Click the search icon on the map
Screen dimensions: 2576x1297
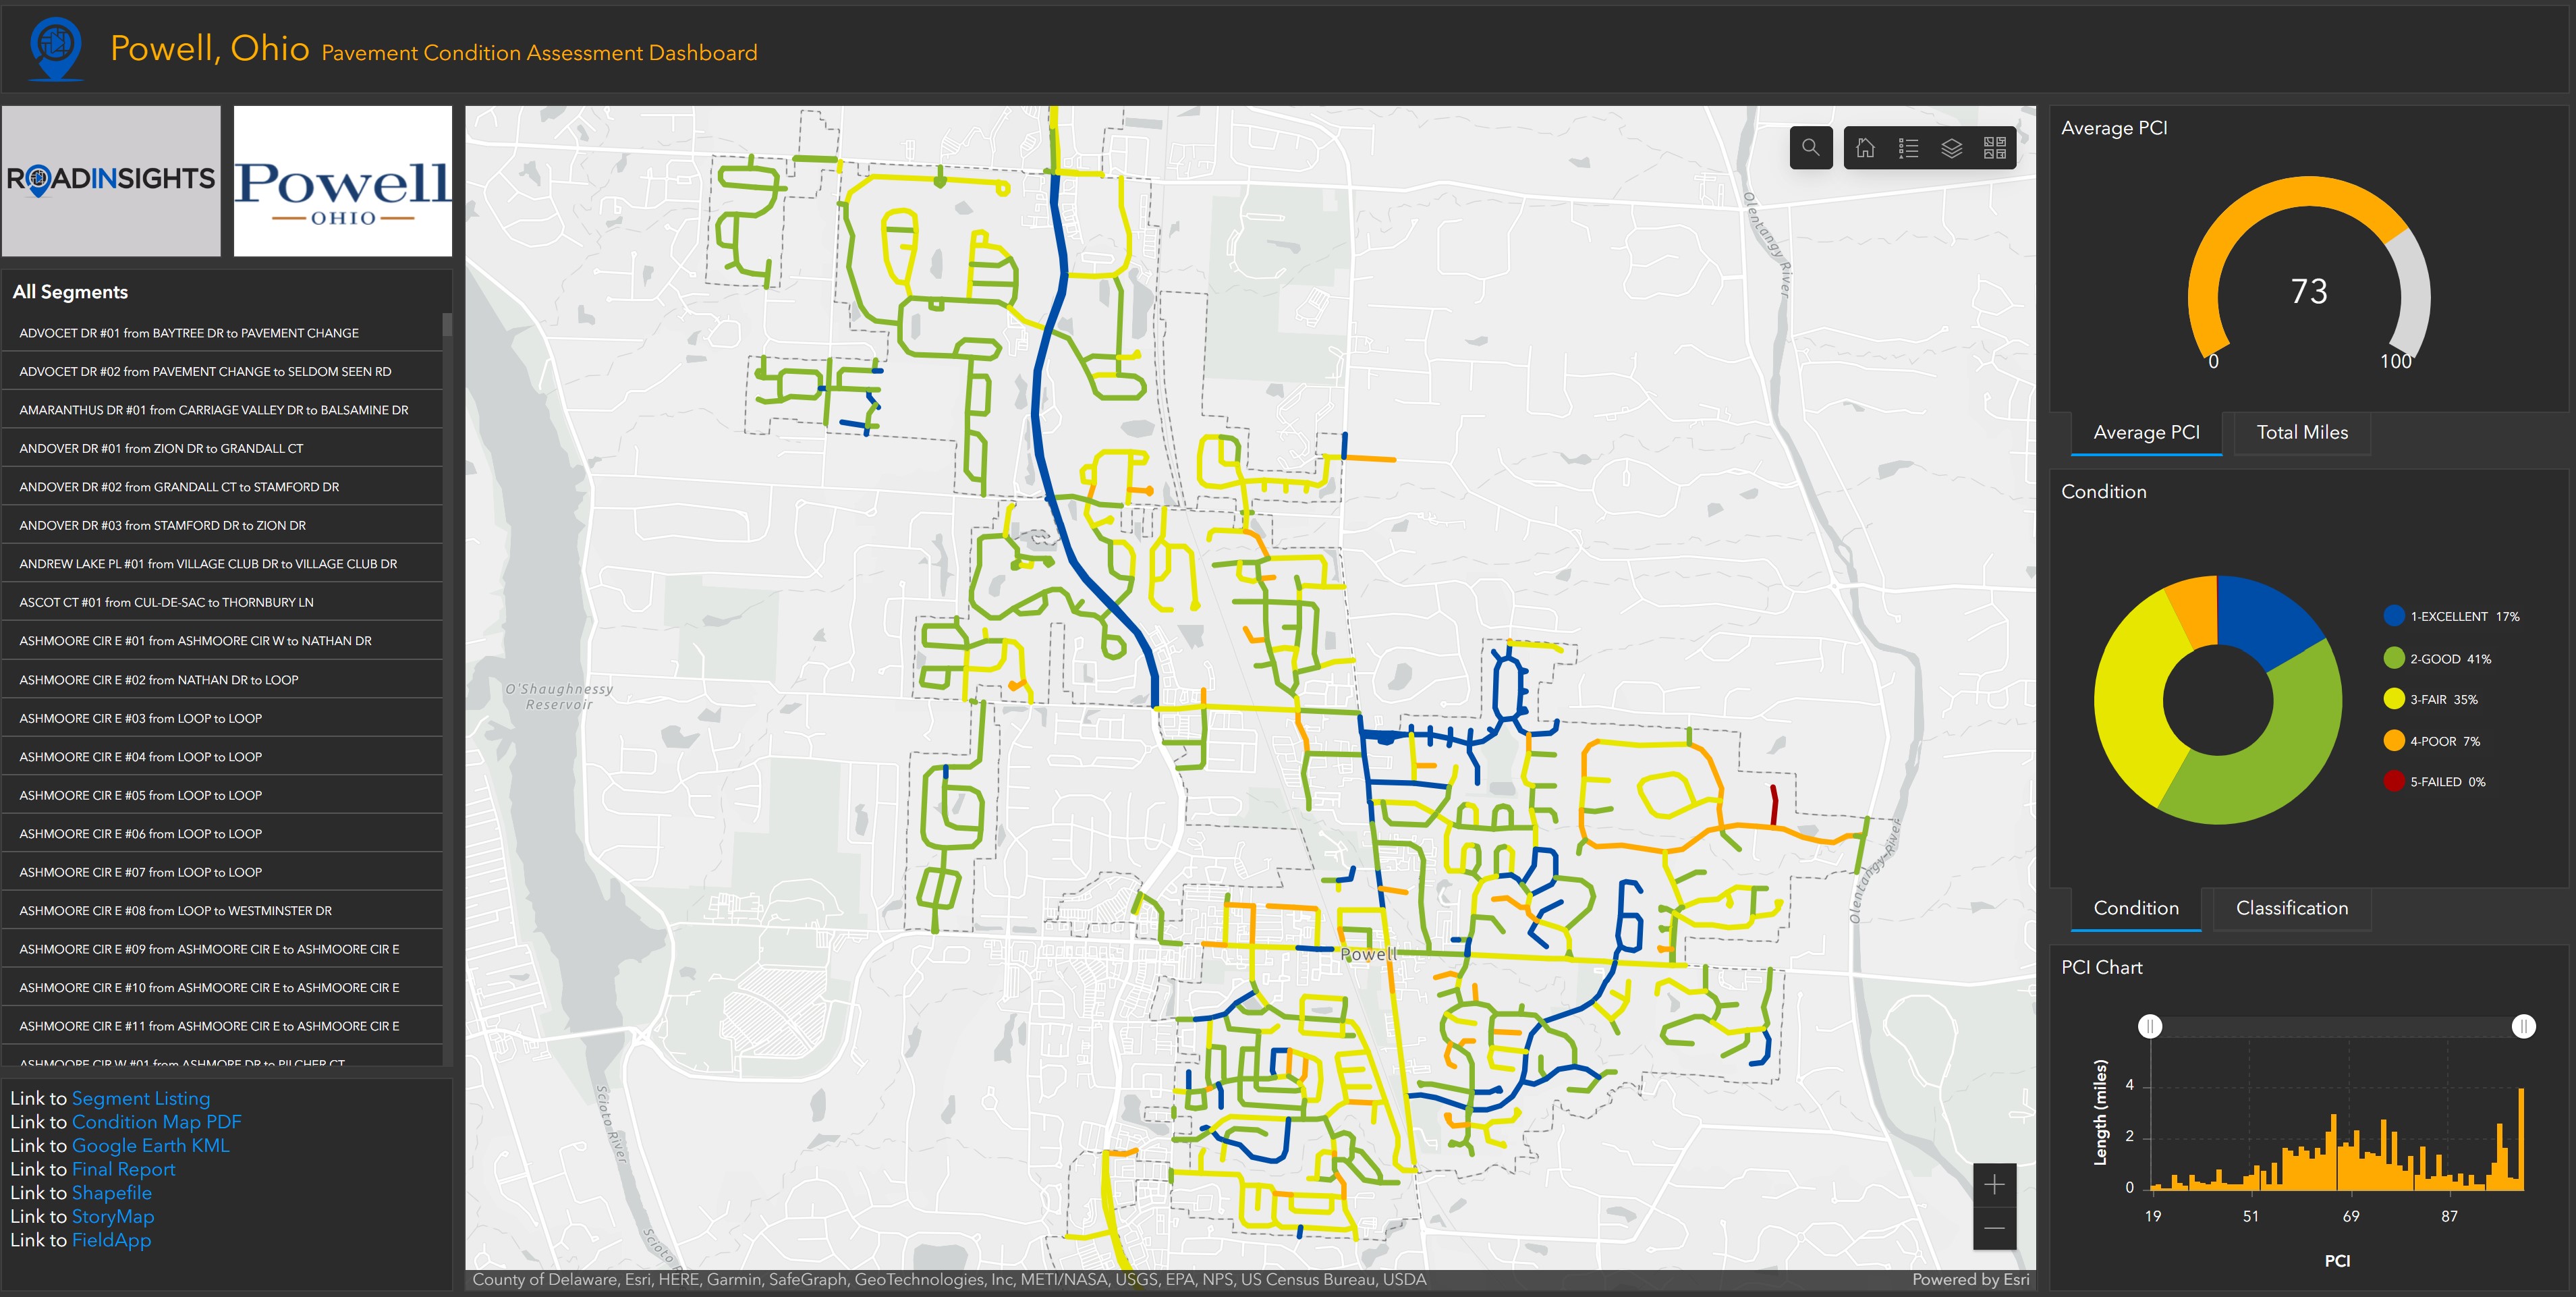(1812, 150)
